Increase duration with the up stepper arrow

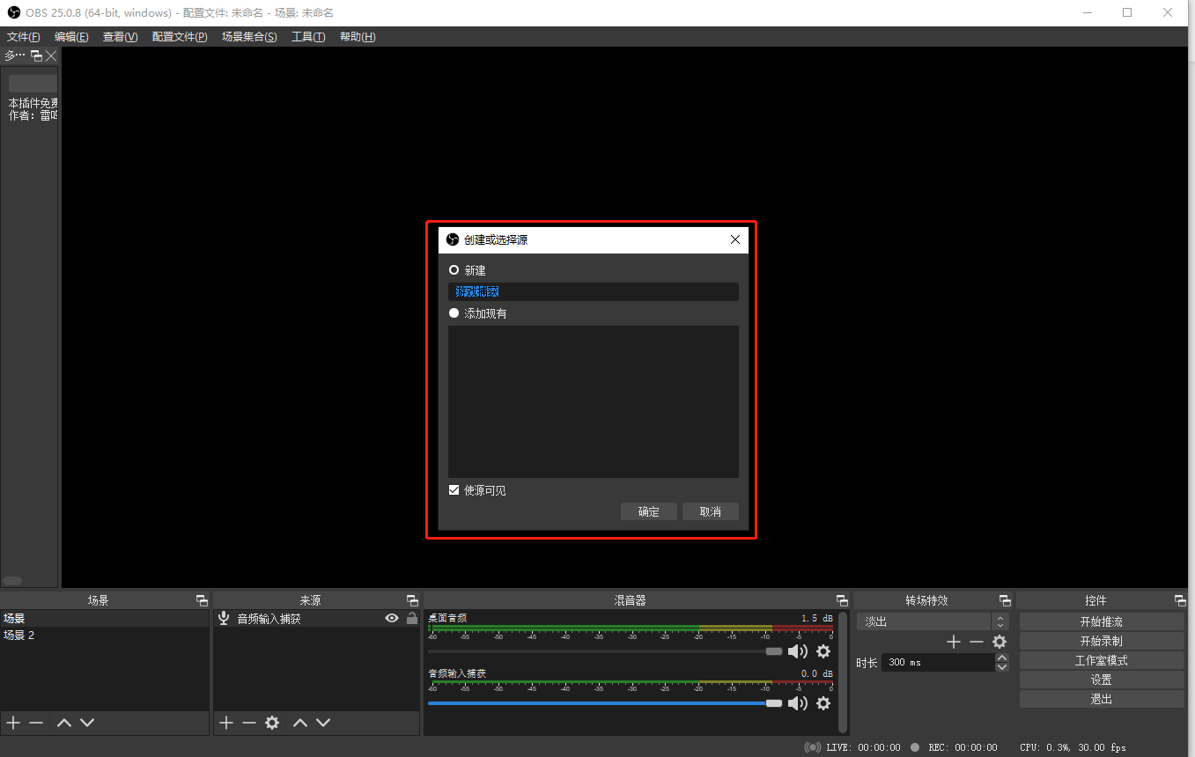coord(1001,658)
